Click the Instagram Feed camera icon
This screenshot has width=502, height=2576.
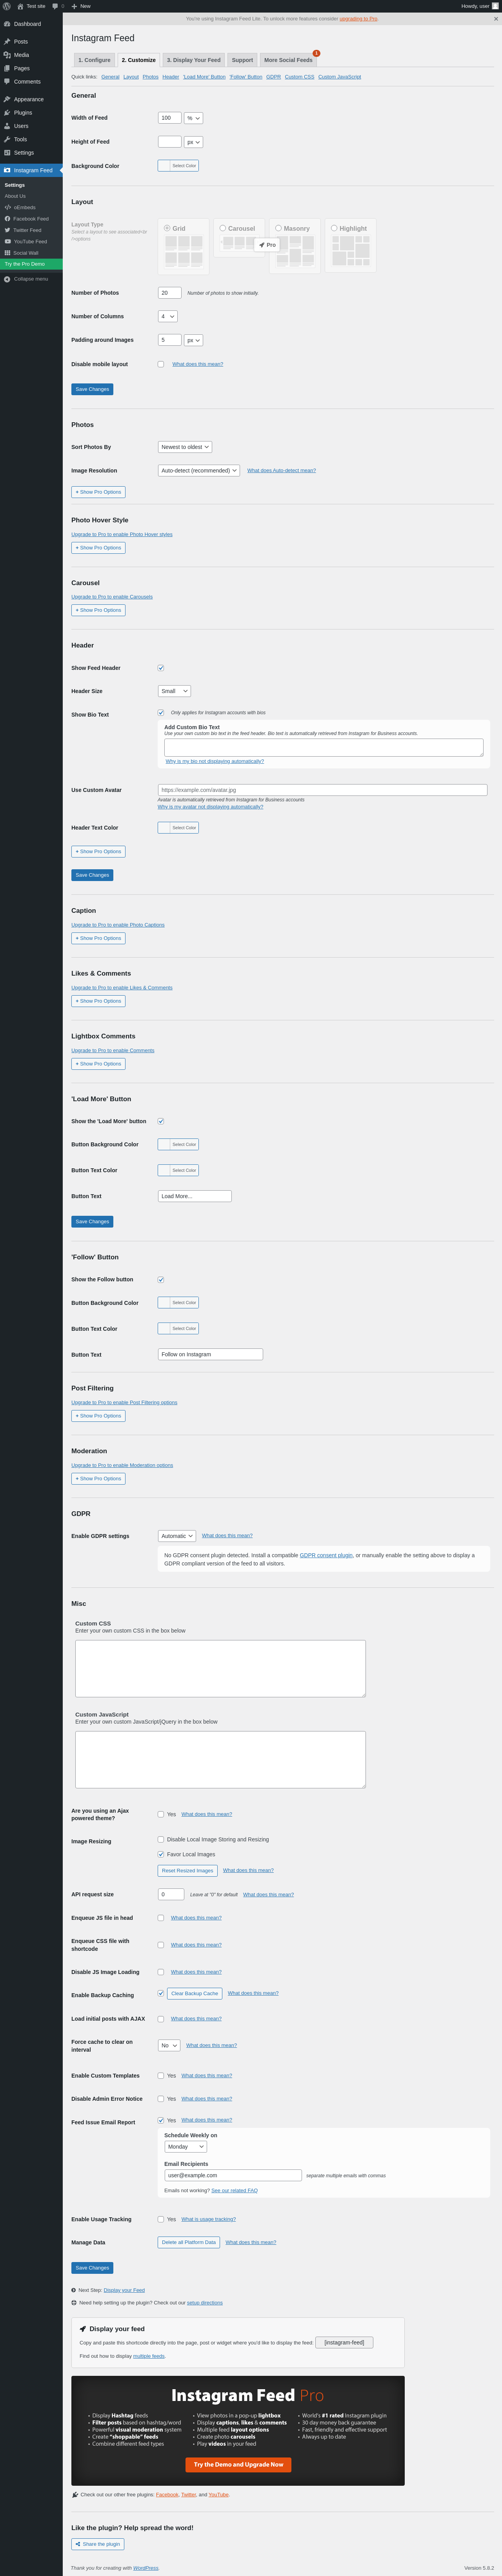tap(7, 170)
